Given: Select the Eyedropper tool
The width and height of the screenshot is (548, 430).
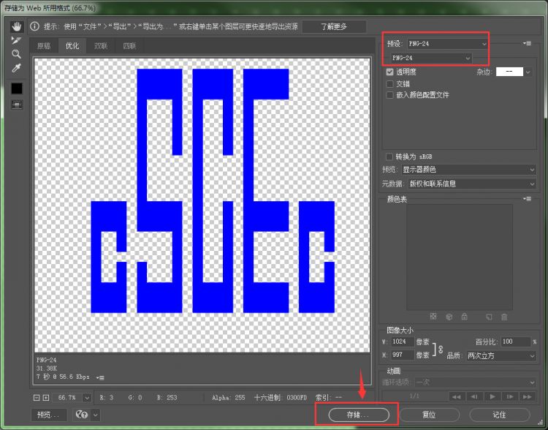Looking at the screenshot, I should [x=16, y=68].
